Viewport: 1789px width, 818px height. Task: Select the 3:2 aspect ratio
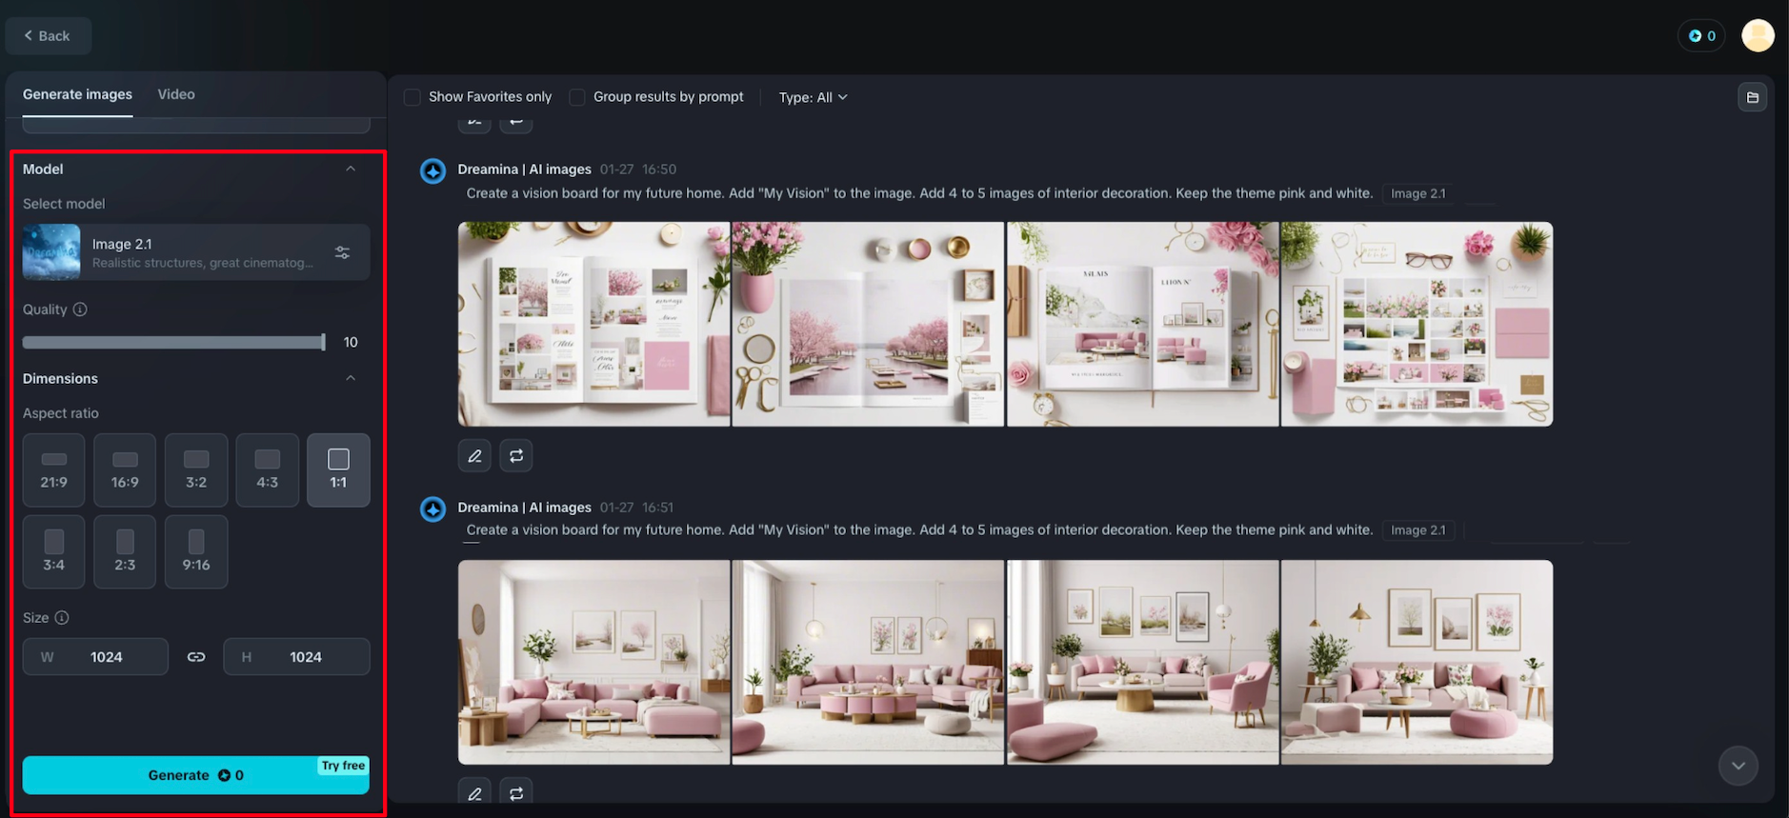click(x=196, y=469)
